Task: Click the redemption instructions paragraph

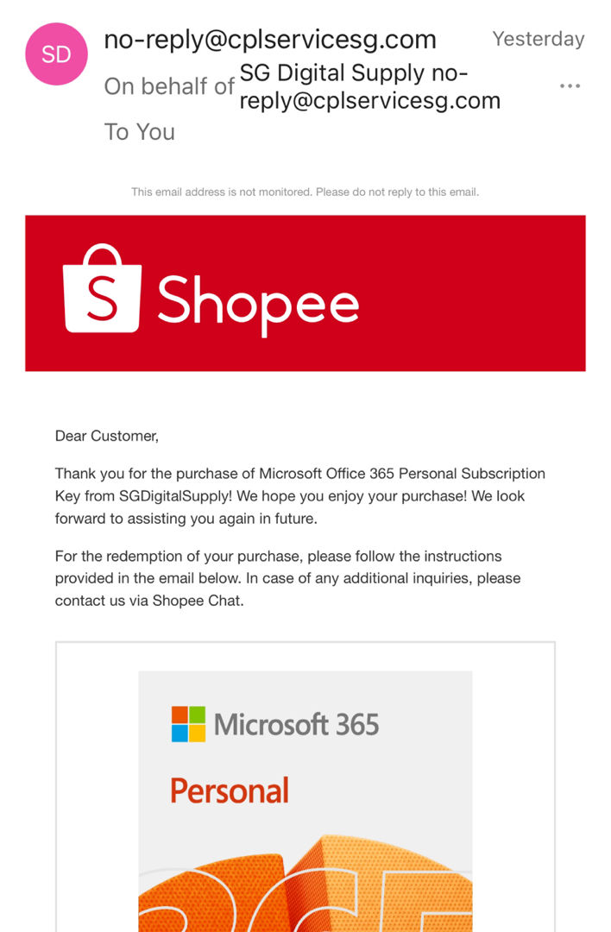Action: [x=287, y=578]
